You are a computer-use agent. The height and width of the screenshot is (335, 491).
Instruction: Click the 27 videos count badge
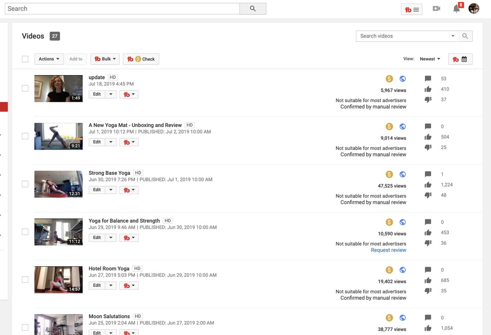pyautogui.click(x=55, y=36)
